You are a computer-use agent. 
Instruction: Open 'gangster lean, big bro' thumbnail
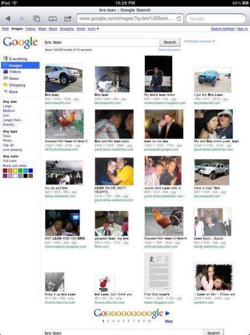(112, 223)
